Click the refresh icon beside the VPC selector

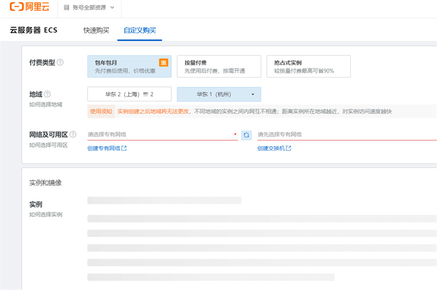(x=247, y=135)
